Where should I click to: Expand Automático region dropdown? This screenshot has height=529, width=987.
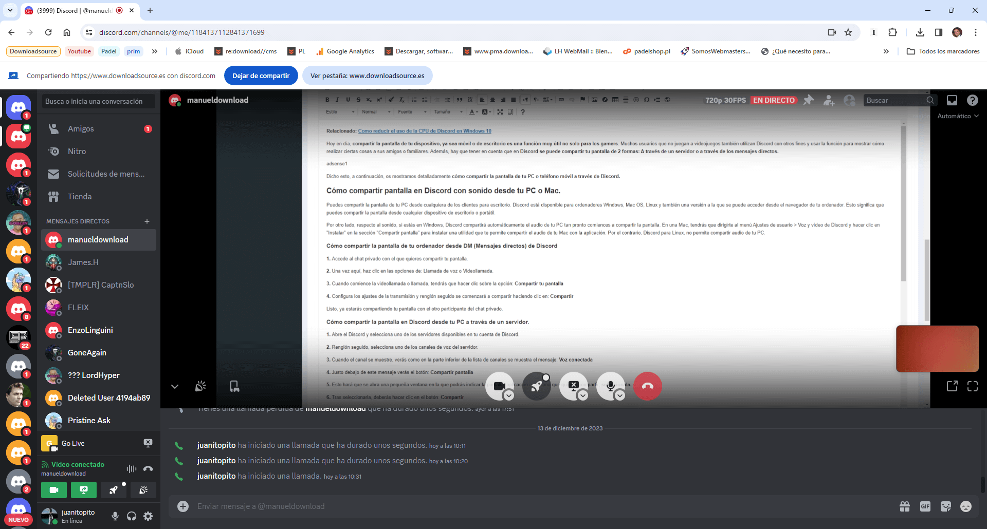pos(958,116)
